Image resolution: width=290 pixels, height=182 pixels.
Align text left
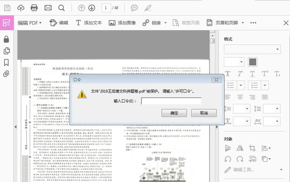click(228, 97)
